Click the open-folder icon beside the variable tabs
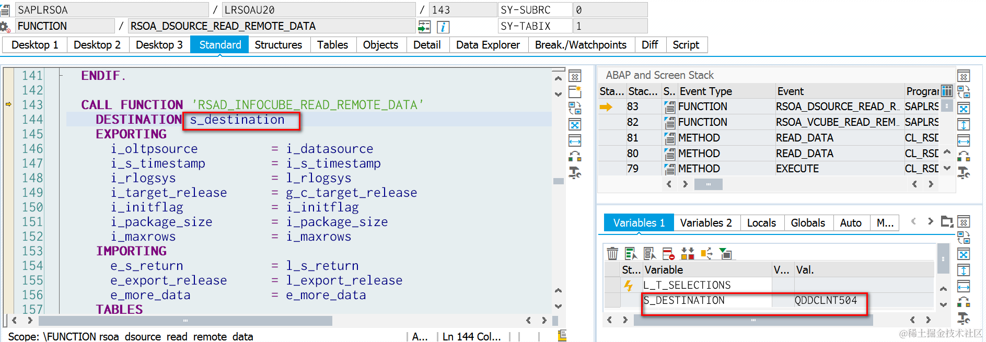 pos(947,222)
